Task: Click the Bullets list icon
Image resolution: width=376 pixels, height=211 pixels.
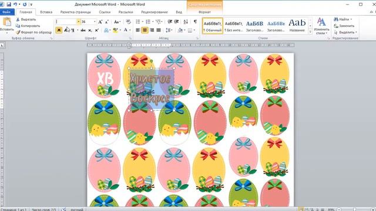Action: point(138,22)
